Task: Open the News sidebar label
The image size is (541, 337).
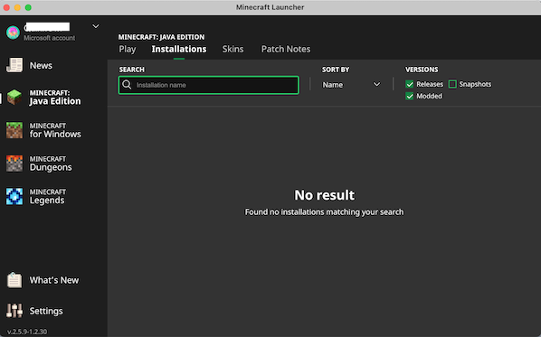Action: coord(41,65)
